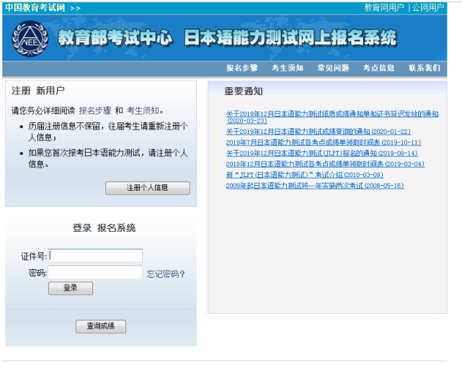The height and width of the screenshot is (365, 462).
Task: Open the 2019-03-04 score sheet pickup schedule
Action: click(x=325, y=164)
